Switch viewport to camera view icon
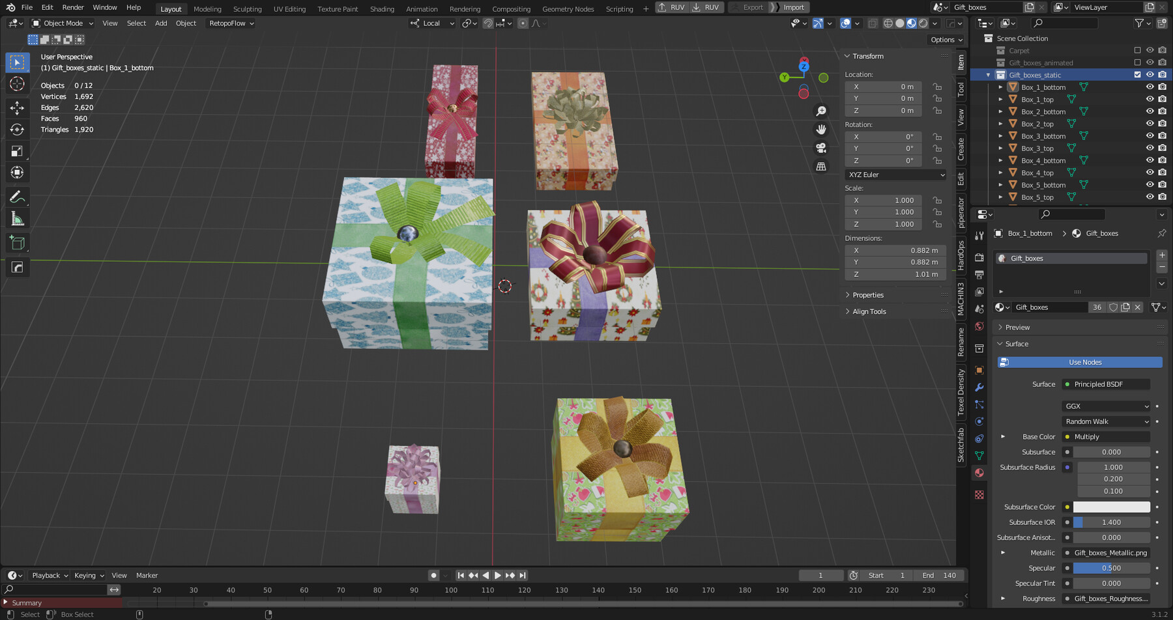The height and width of the screenshot is (620, 1173). tap(822, 148)
